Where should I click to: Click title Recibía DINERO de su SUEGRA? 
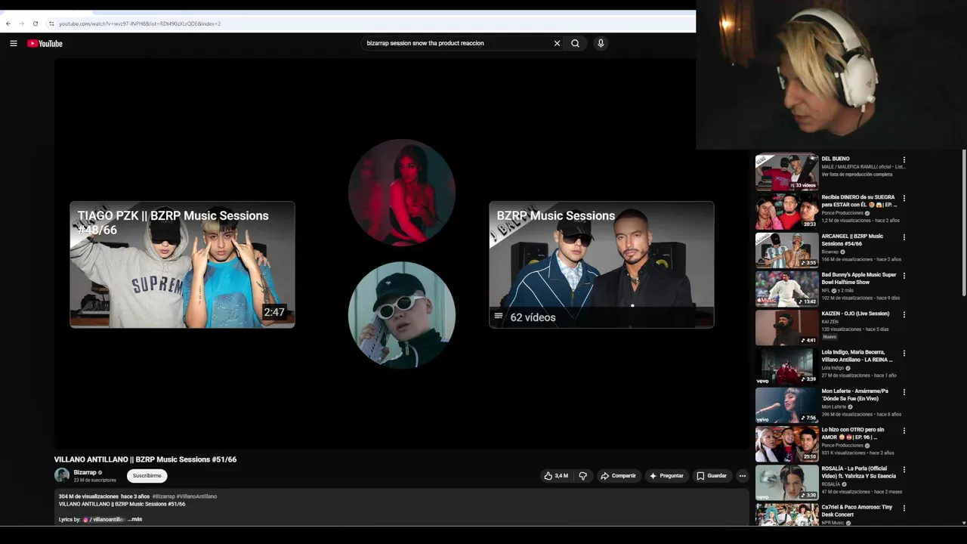pos(859,201)
